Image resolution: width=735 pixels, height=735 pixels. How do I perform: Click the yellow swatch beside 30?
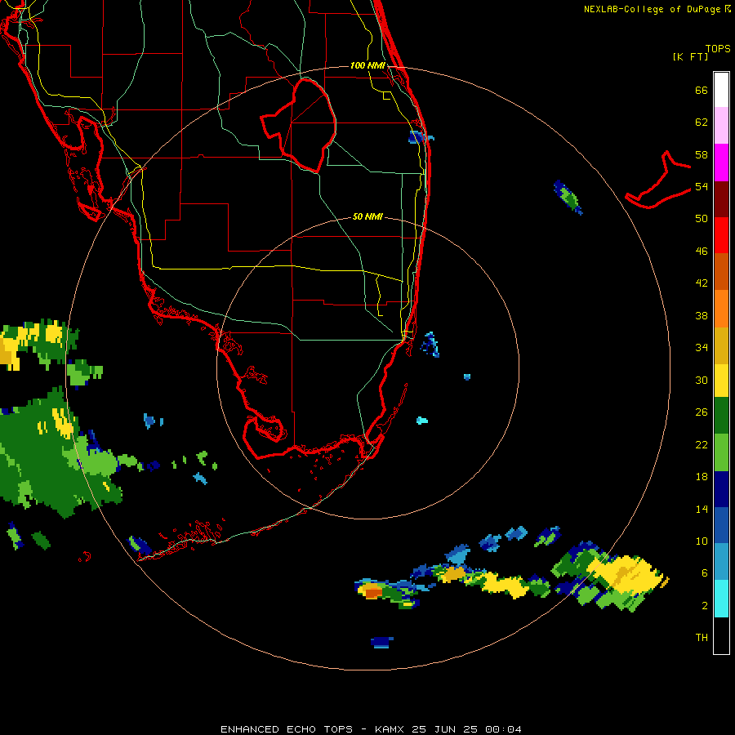(x=721, y=380)
